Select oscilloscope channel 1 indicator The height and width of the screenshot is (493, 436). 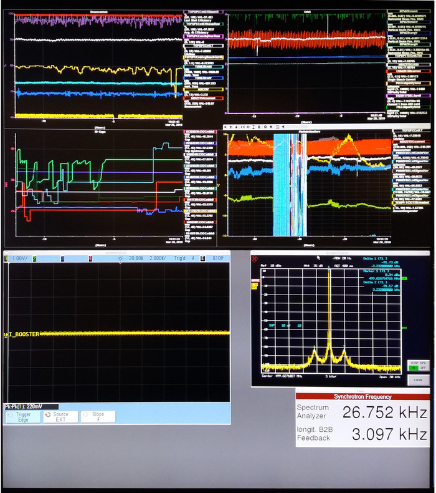[x=7, y=258]
